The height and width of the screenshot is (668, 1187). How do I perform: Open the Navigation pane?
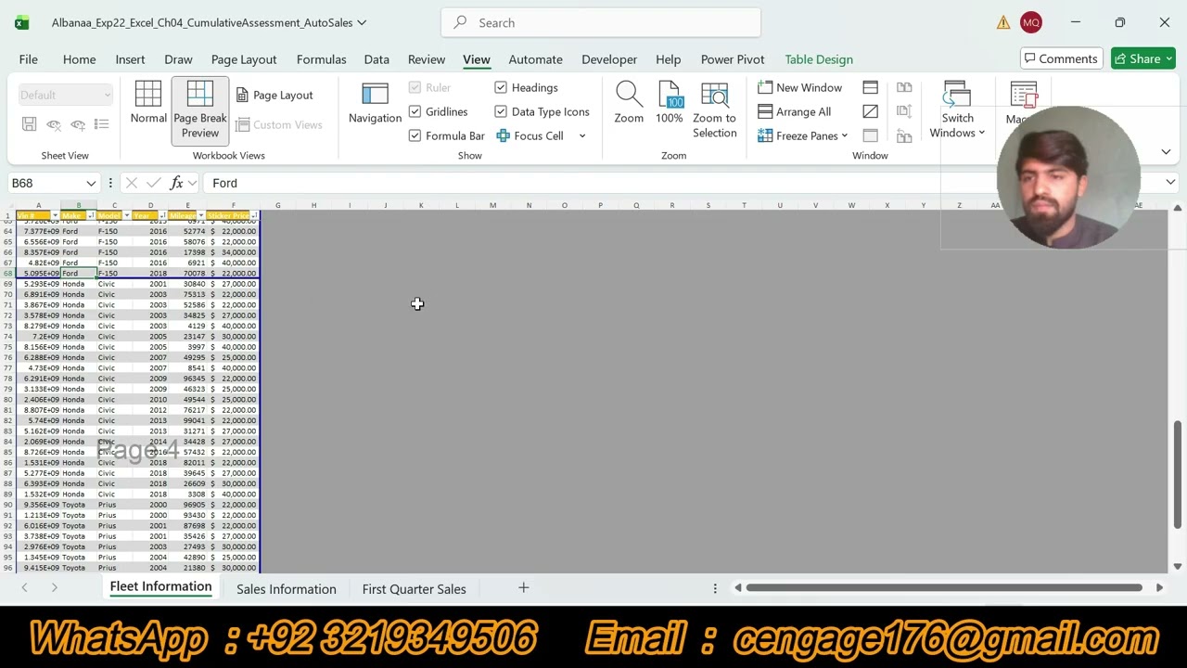coord(375,104)
